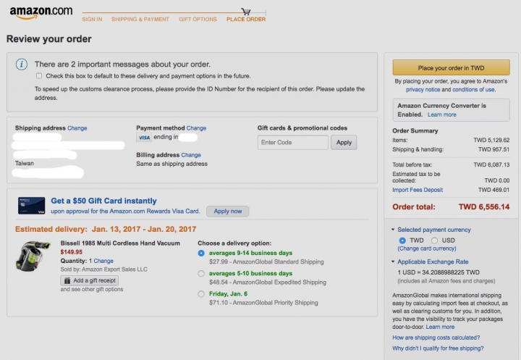This screenshot has height=360, width=521.
Task: Open the conditions of use link
Action: click(x=473, y=90)
